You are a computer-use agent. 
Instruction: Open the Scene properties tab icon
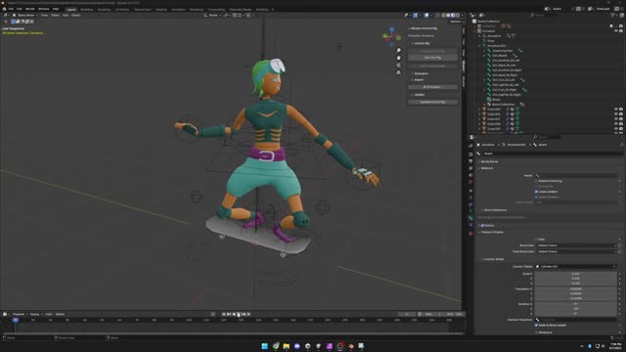coord(470,175)
